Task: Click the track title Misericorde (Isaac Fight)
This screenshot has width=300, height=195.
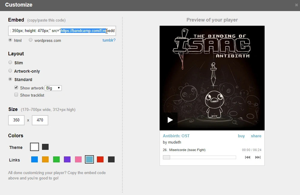Action: [187, 150]
